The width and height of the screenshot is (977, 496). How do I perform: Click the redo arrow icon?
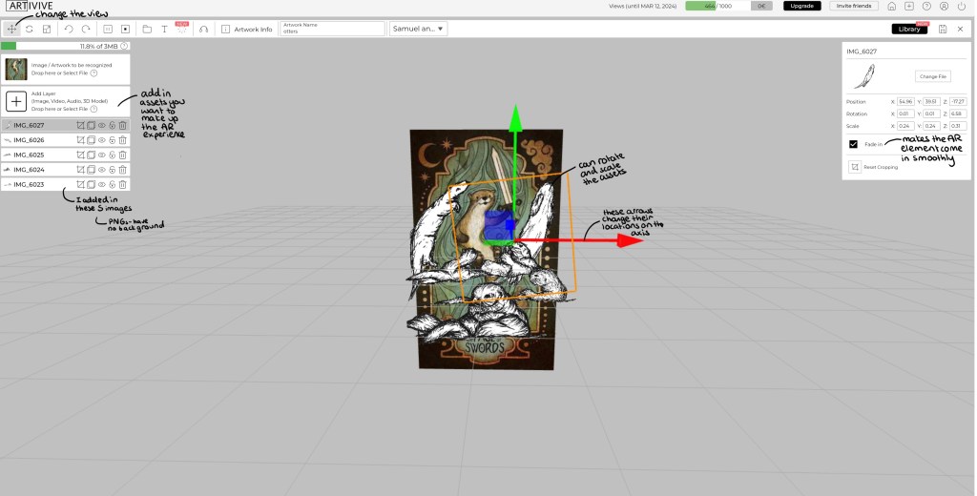click(86, 30)
